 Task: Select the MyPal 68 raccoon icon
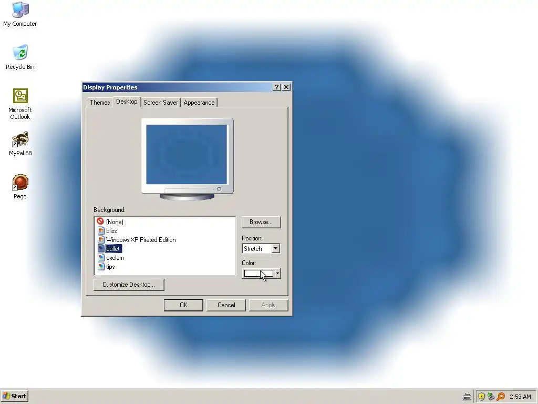tap(20, 139)
